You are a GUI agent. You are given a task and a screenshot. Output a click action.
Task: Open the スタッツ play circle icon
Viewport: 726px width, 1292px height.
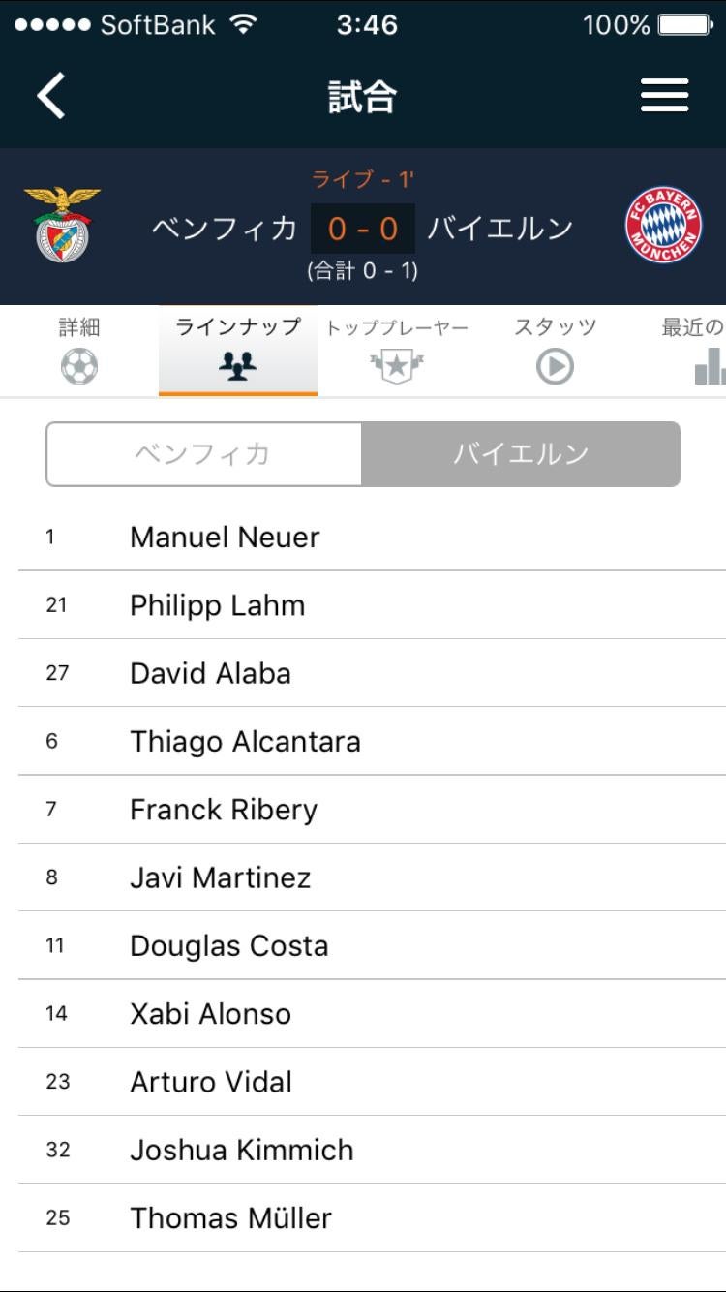pos(555,367)
